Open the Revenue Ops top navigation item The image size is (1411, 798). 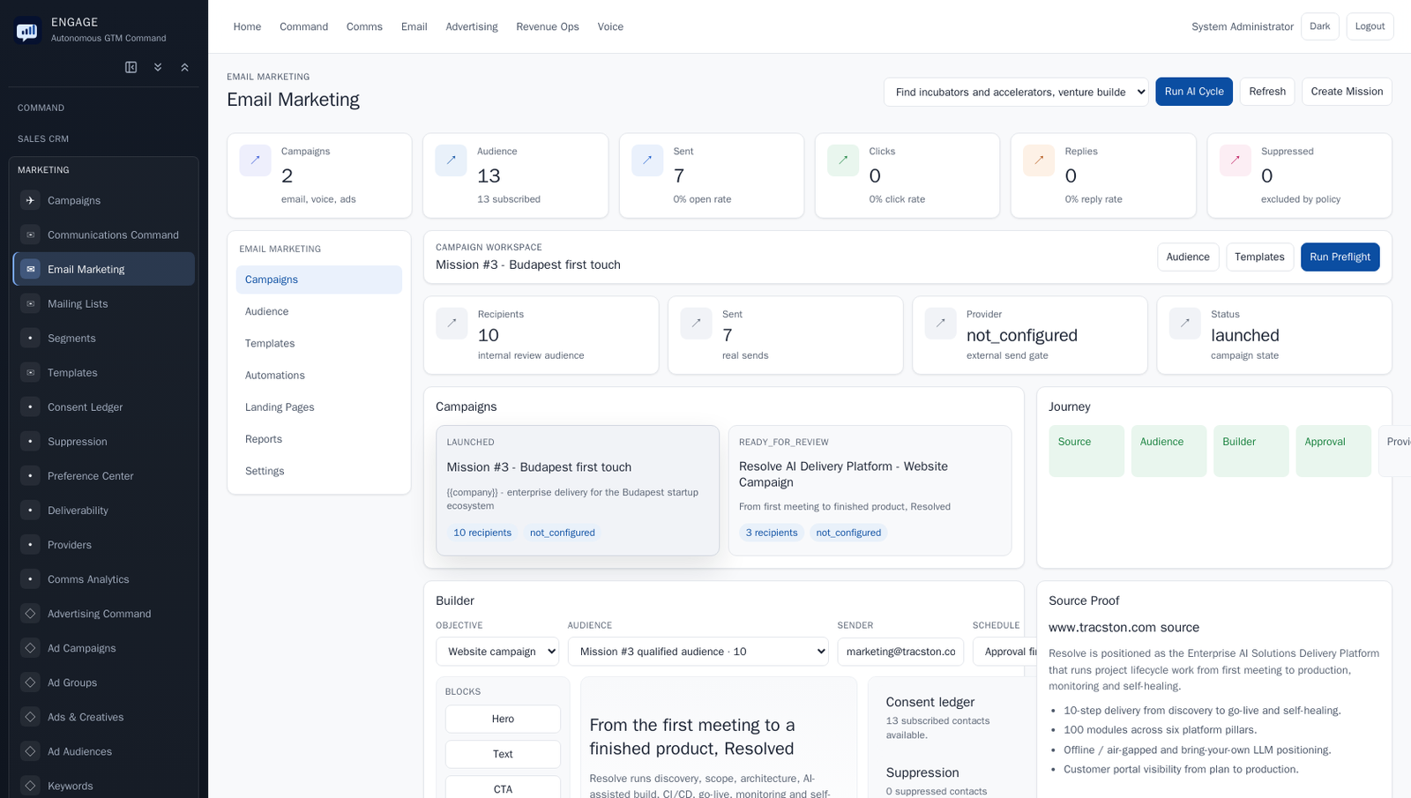(548, 26)
